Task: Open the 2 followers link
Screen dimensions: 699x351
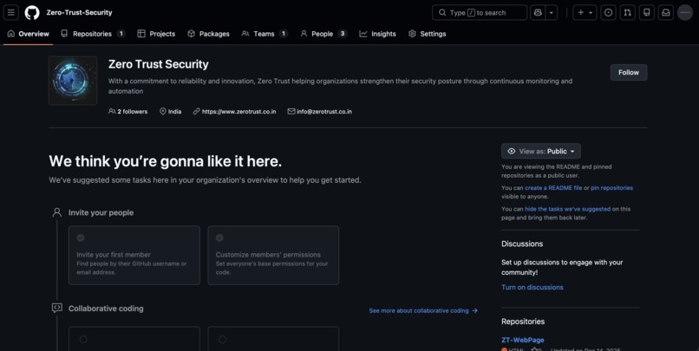Action: pos(128,111)
